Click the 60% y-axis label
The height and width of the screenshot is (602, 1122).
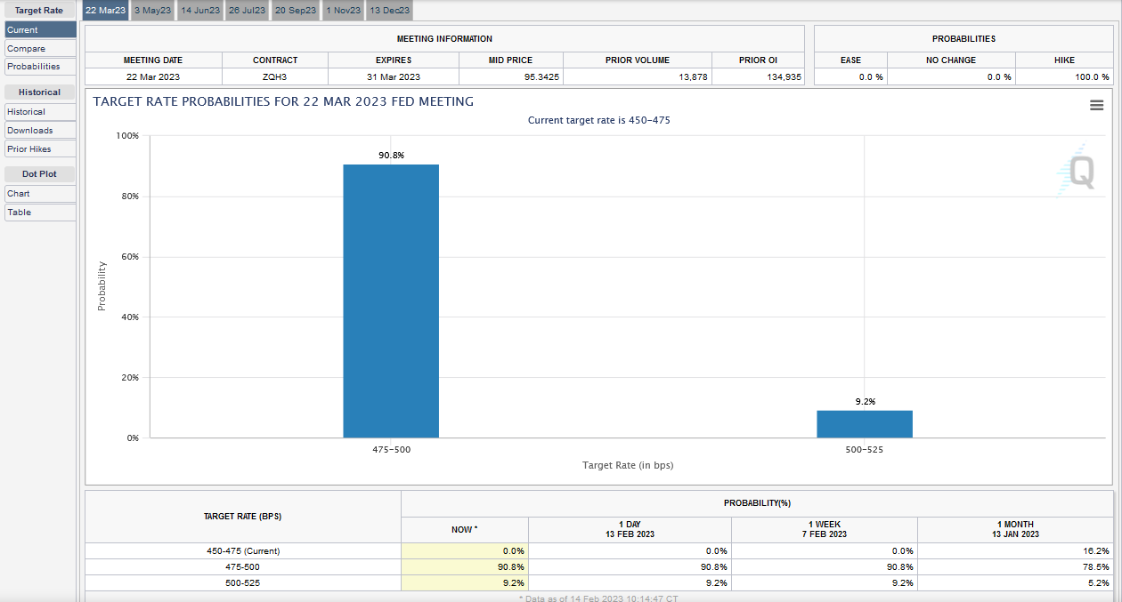click(x=130, y=257)
